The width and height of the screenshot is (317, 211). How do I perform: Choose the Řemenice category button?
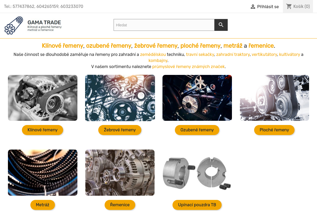(x=120, y=205)
